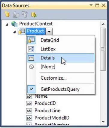Click the ProductContext globe icon
The image size is (109, 128).
[14, 24]
